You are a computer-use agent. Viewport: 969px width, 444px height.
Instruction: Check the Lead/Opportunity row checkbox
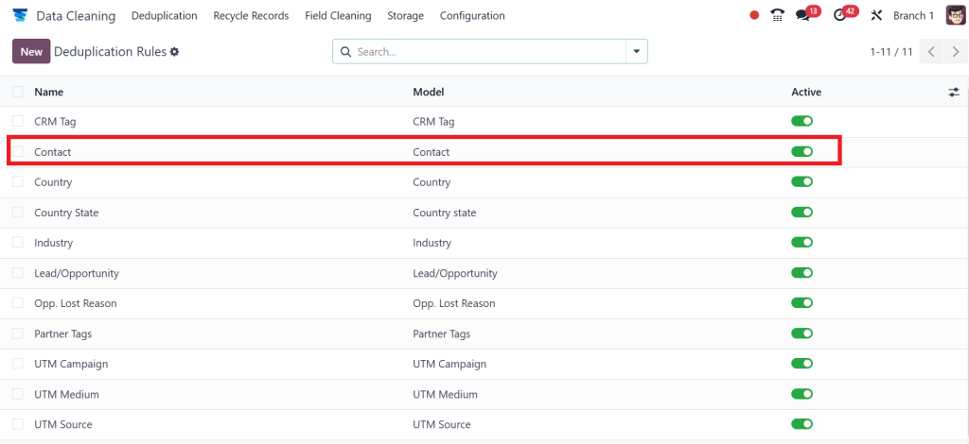(x=18, y=273)
